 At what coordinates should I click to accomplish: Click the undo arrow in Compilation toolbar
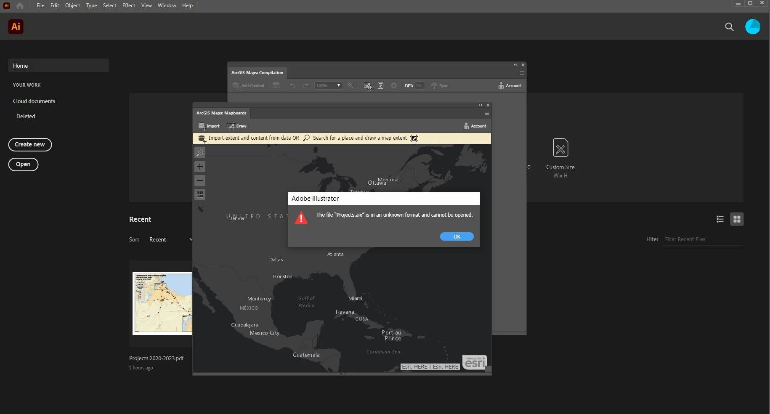pyautogui.click(x=292, y=85)
